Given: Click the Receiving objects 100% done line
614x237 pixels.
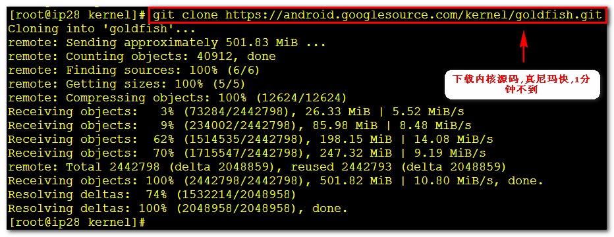Looking at the screenshot, I should [x=276, y=181].
